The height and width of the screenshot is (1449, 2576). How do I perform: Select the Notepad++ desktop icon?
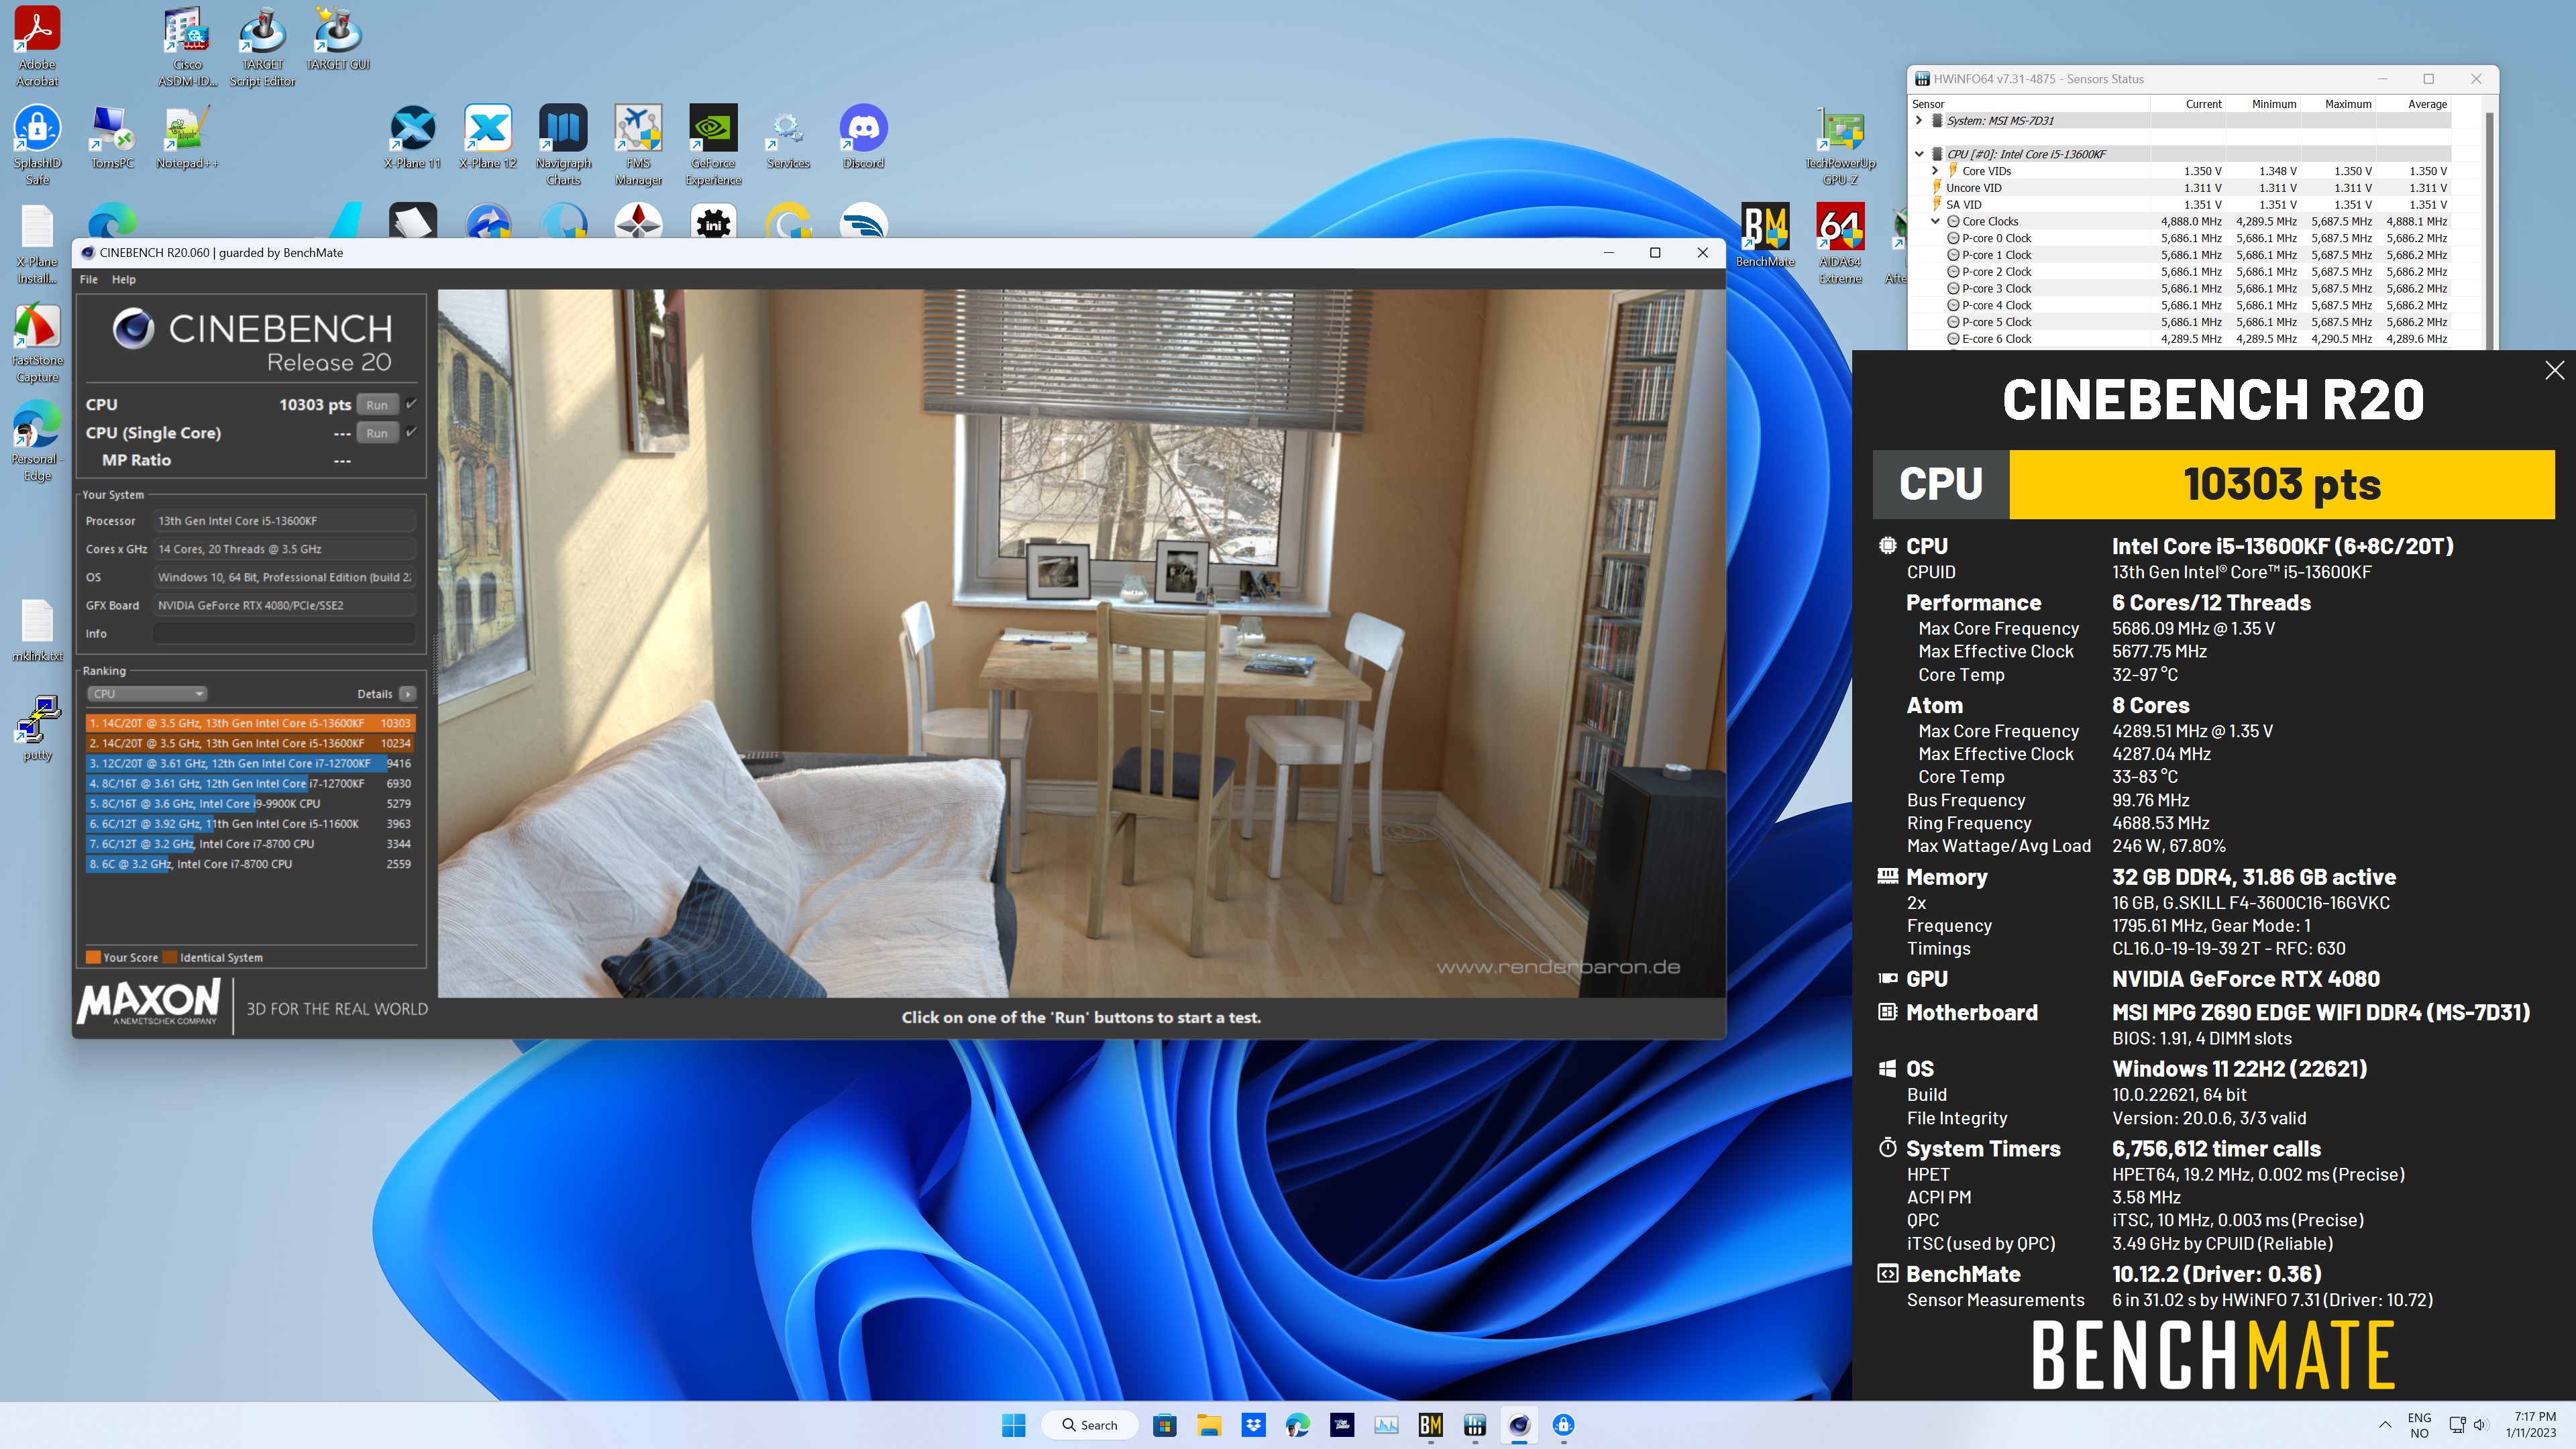[x=187, y=137]
